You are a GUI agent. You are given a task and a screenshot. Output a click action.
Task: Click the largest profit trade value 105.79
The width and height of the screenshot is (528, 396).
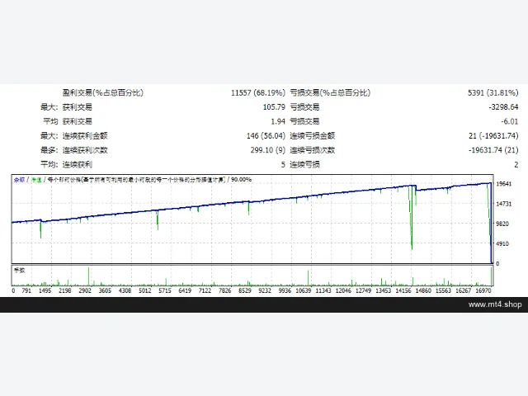(274, 107)
